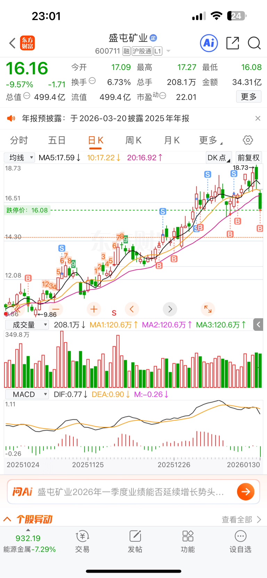
Task: Tap the 23:01 clock
Action: [46, 16]
